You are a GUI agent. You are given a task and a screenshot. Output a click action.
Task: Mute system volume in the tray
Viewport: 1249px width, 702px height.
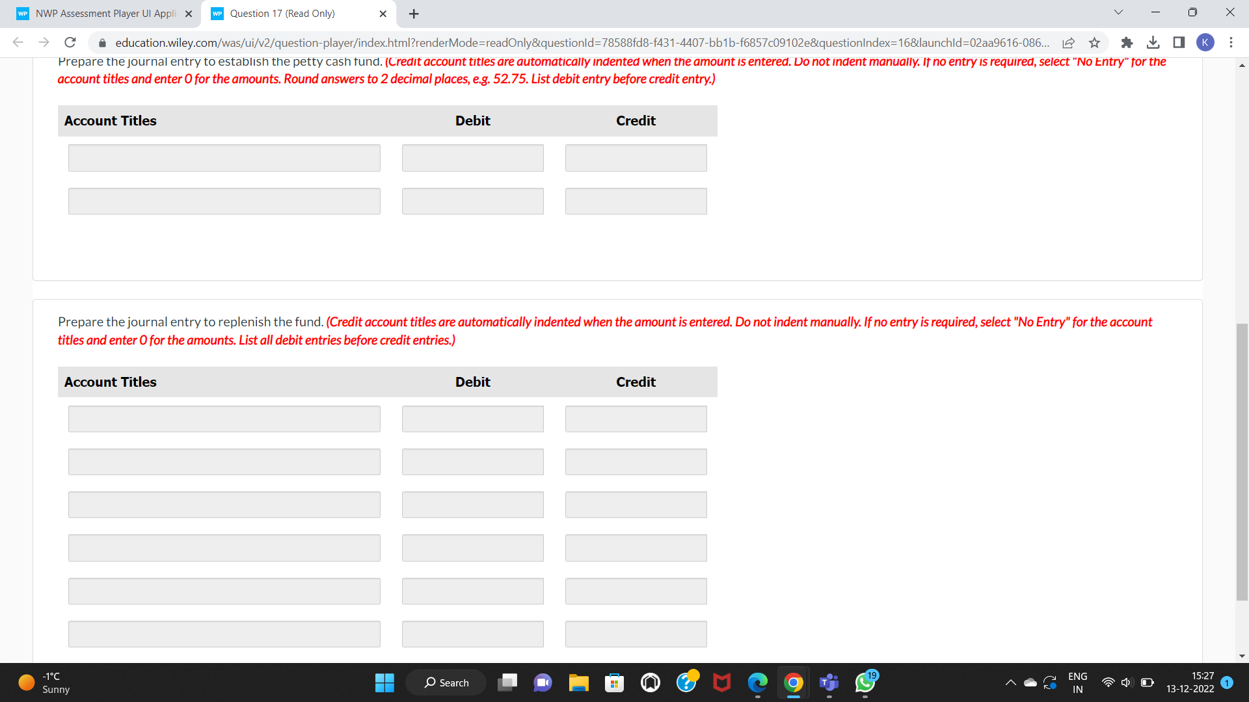tap(1127, 682)
